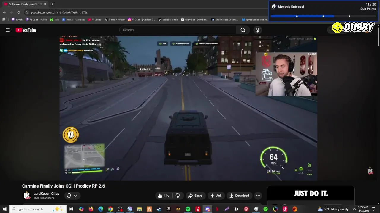Screen dimensions: 380x213
Task: Go to the YouTube home logo
Action: pyautogui.click(x=26, y=30)
